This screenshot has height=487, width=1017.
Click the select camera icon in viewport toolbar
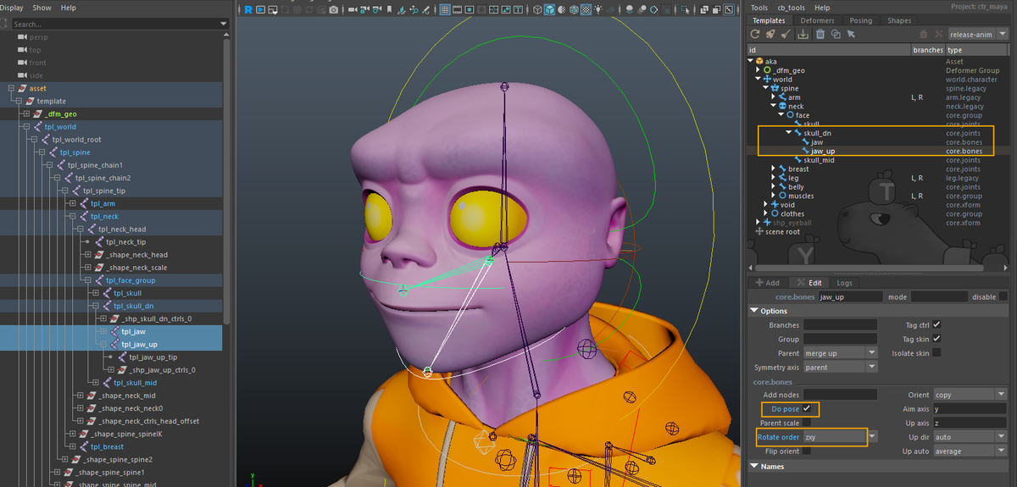(352, 9)
